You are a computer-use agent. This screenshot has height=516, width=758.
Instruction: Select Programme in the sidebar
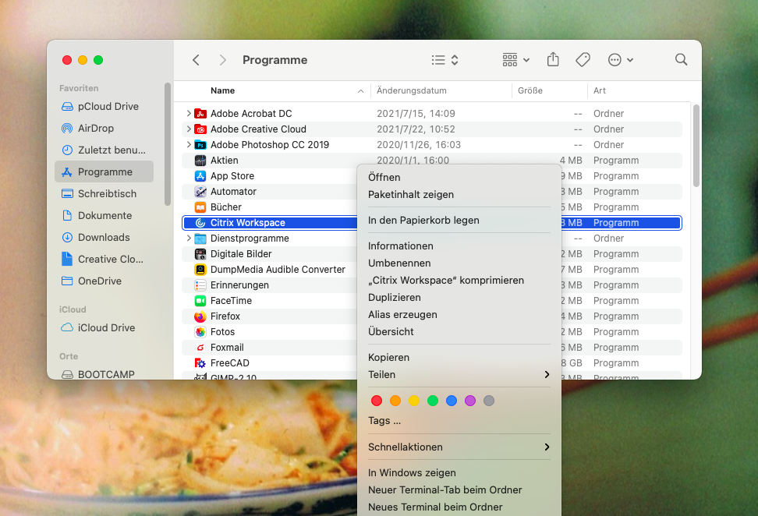104,171
